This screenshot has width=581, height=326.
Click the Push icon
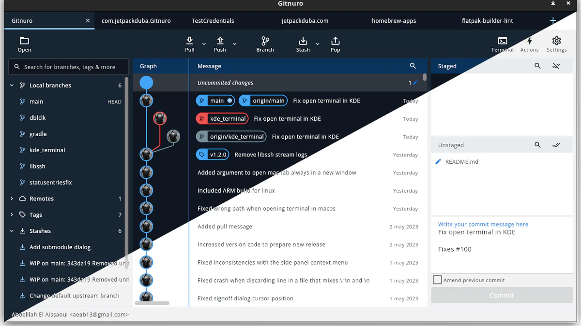[220, 41]
